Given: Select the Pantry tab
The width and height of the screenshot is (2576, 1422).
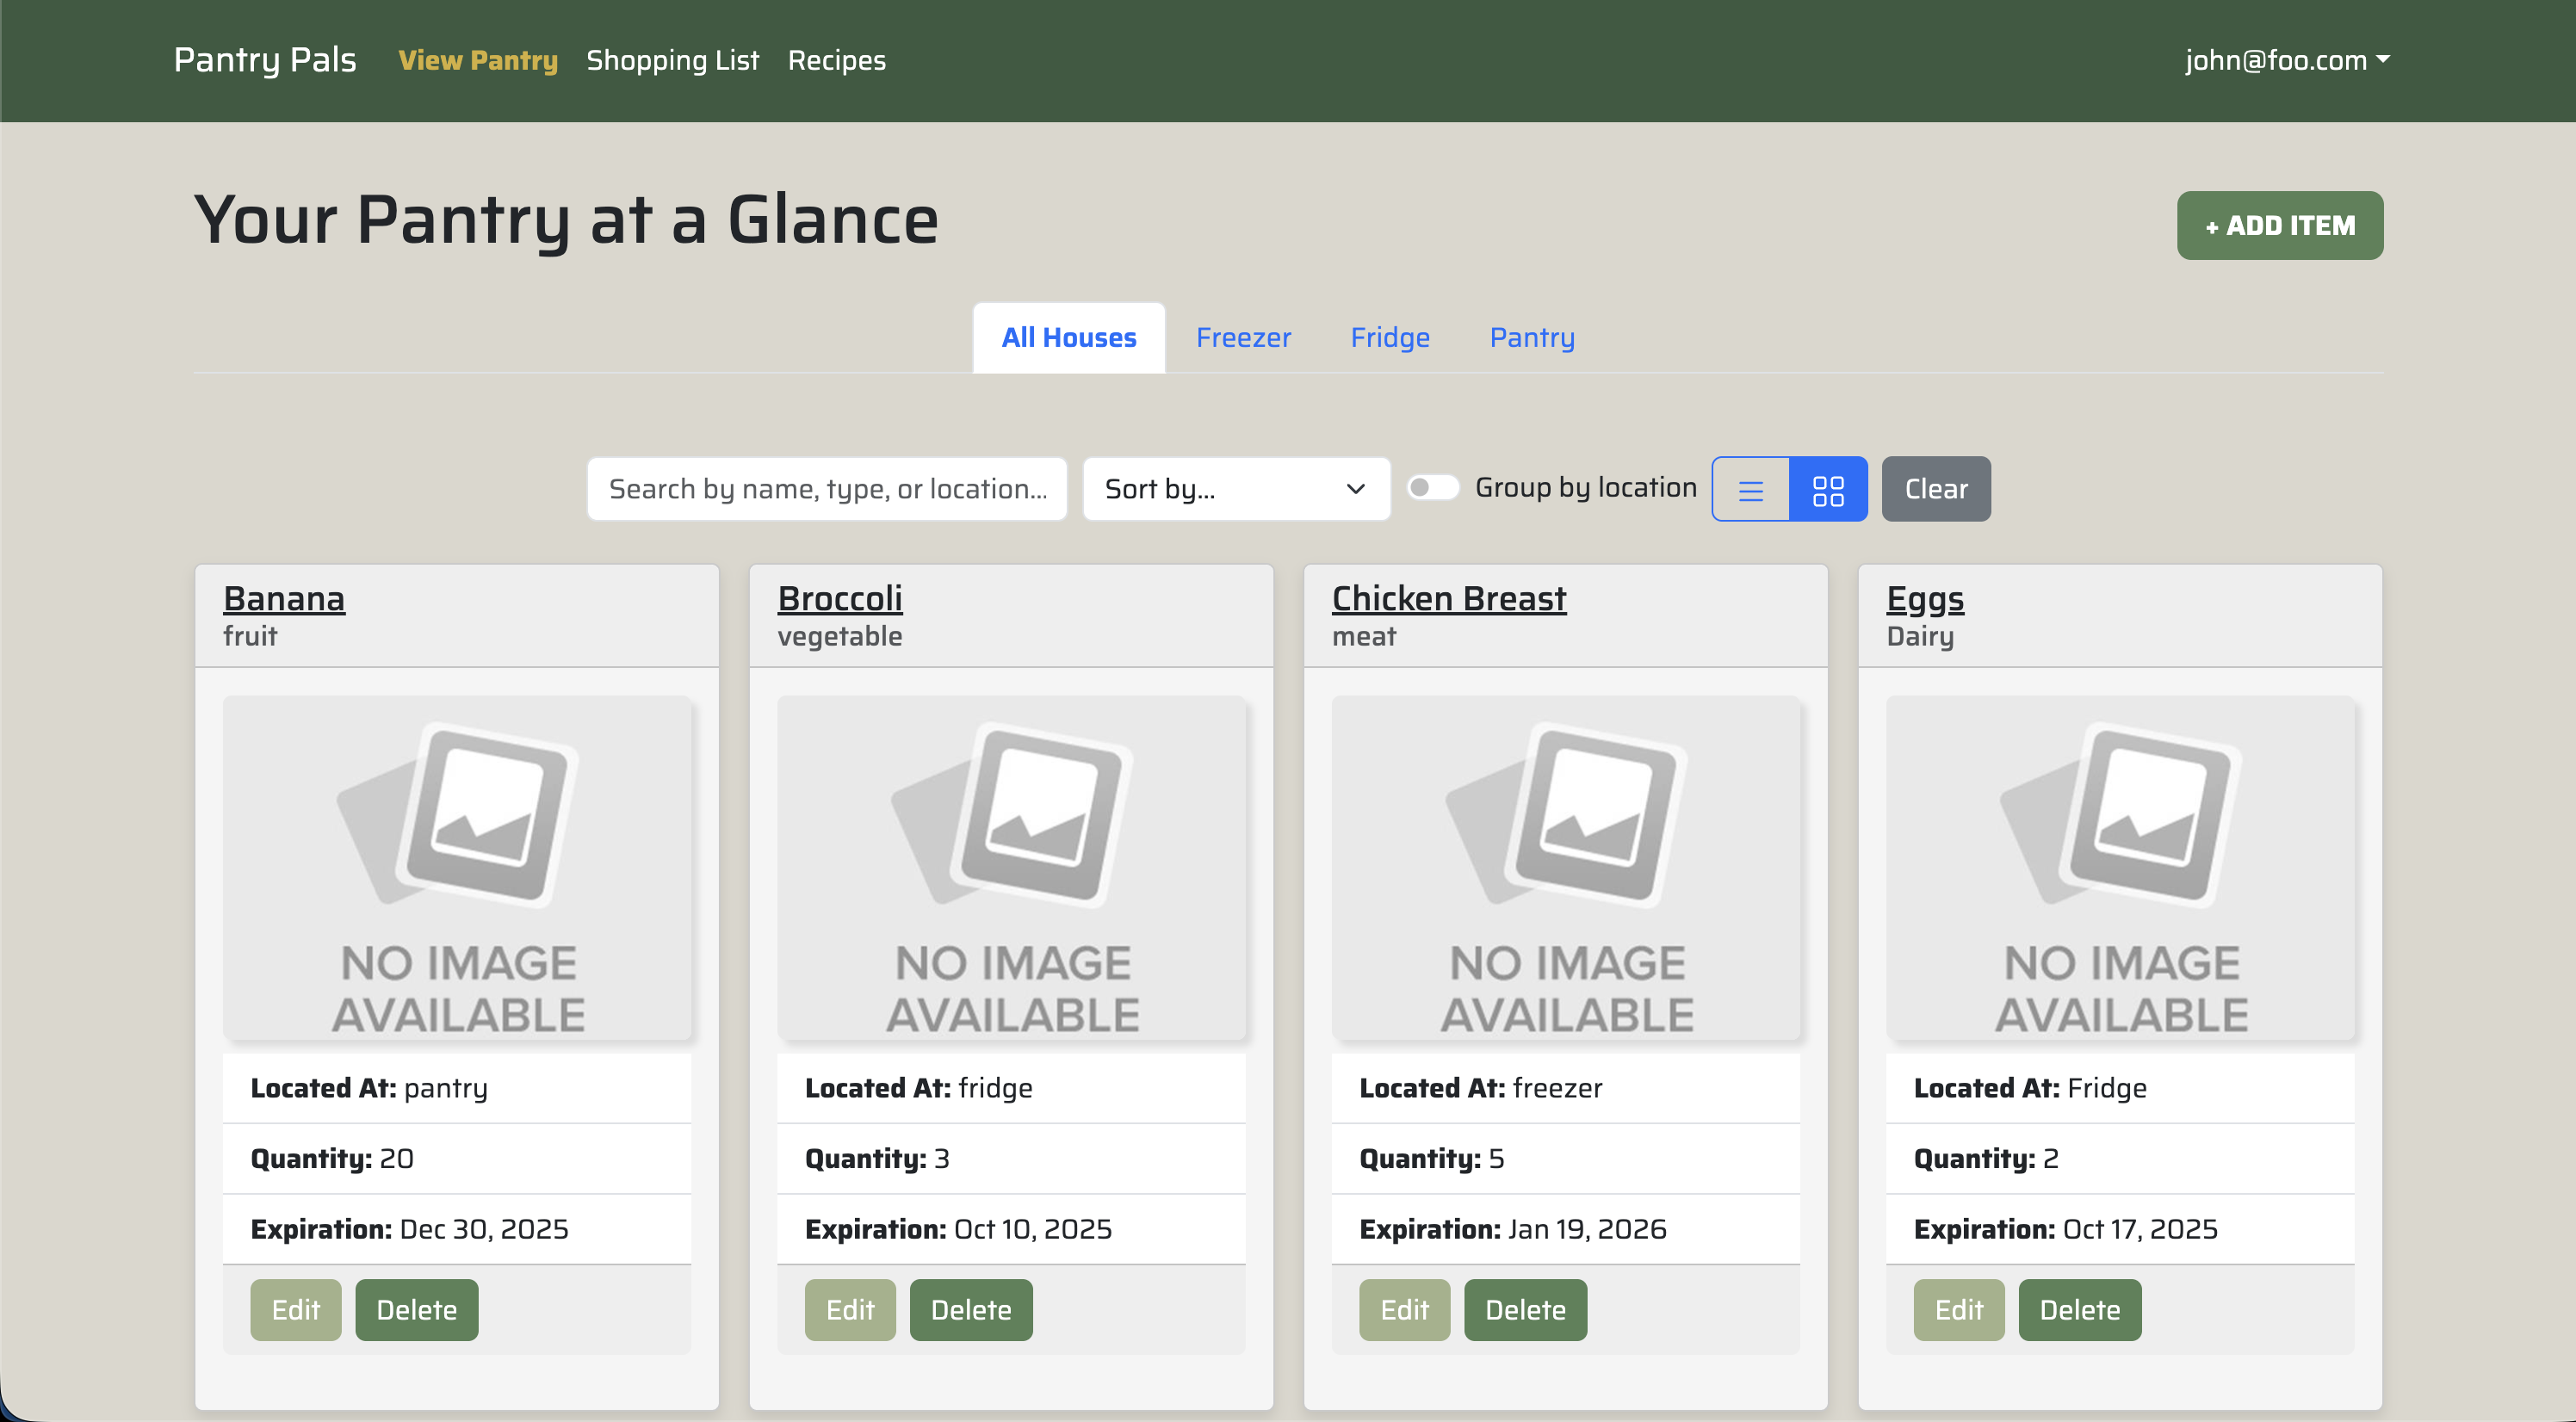Looking at the screenshot, I should [x=1531, y=338].
